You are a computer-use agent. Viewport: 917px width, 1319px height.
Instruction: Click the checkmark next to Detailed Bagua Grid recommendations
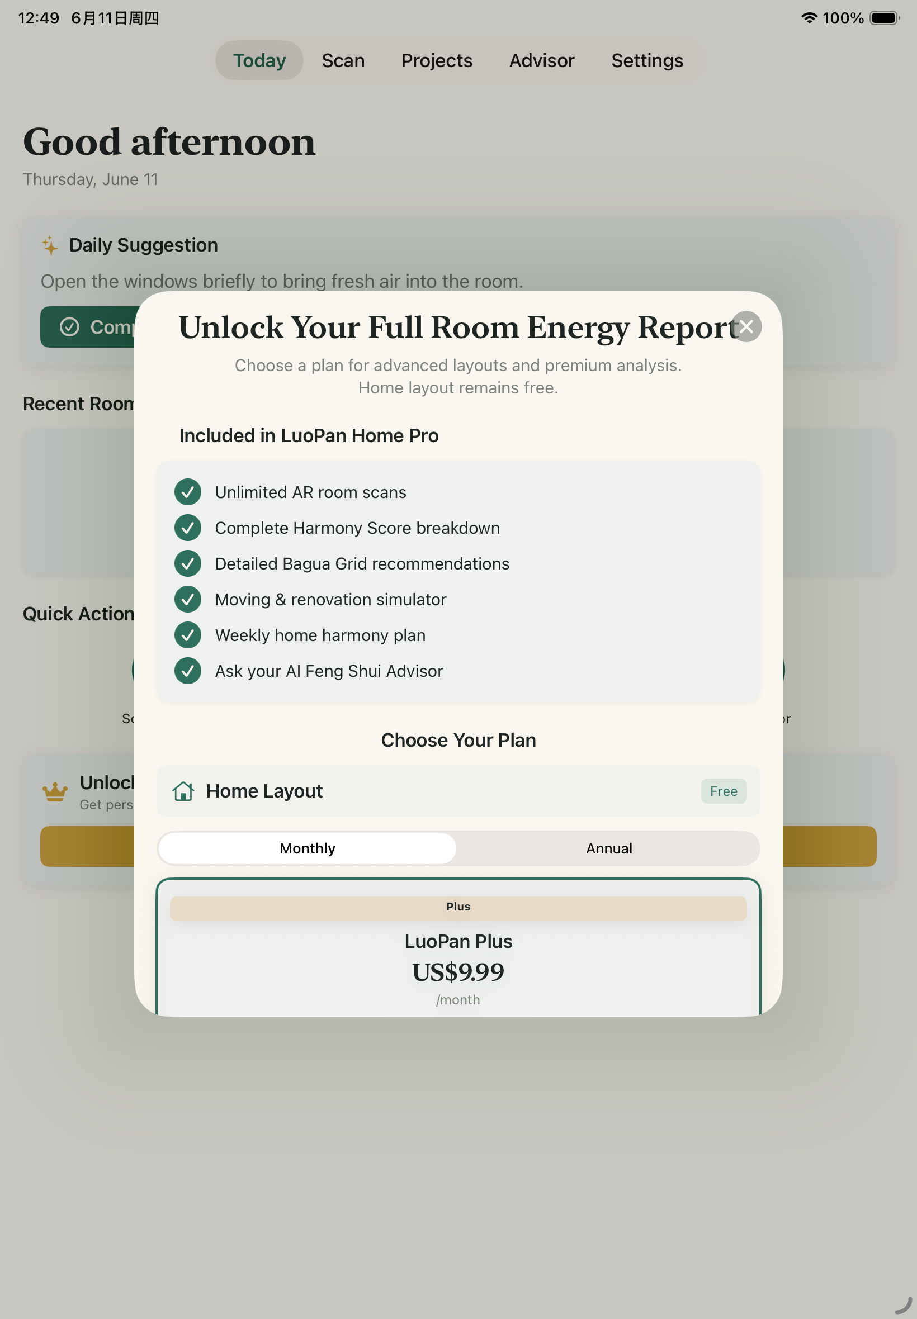(188, 563)
